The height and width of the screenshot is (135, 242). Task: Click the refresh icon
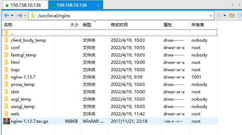coord(240,15)
